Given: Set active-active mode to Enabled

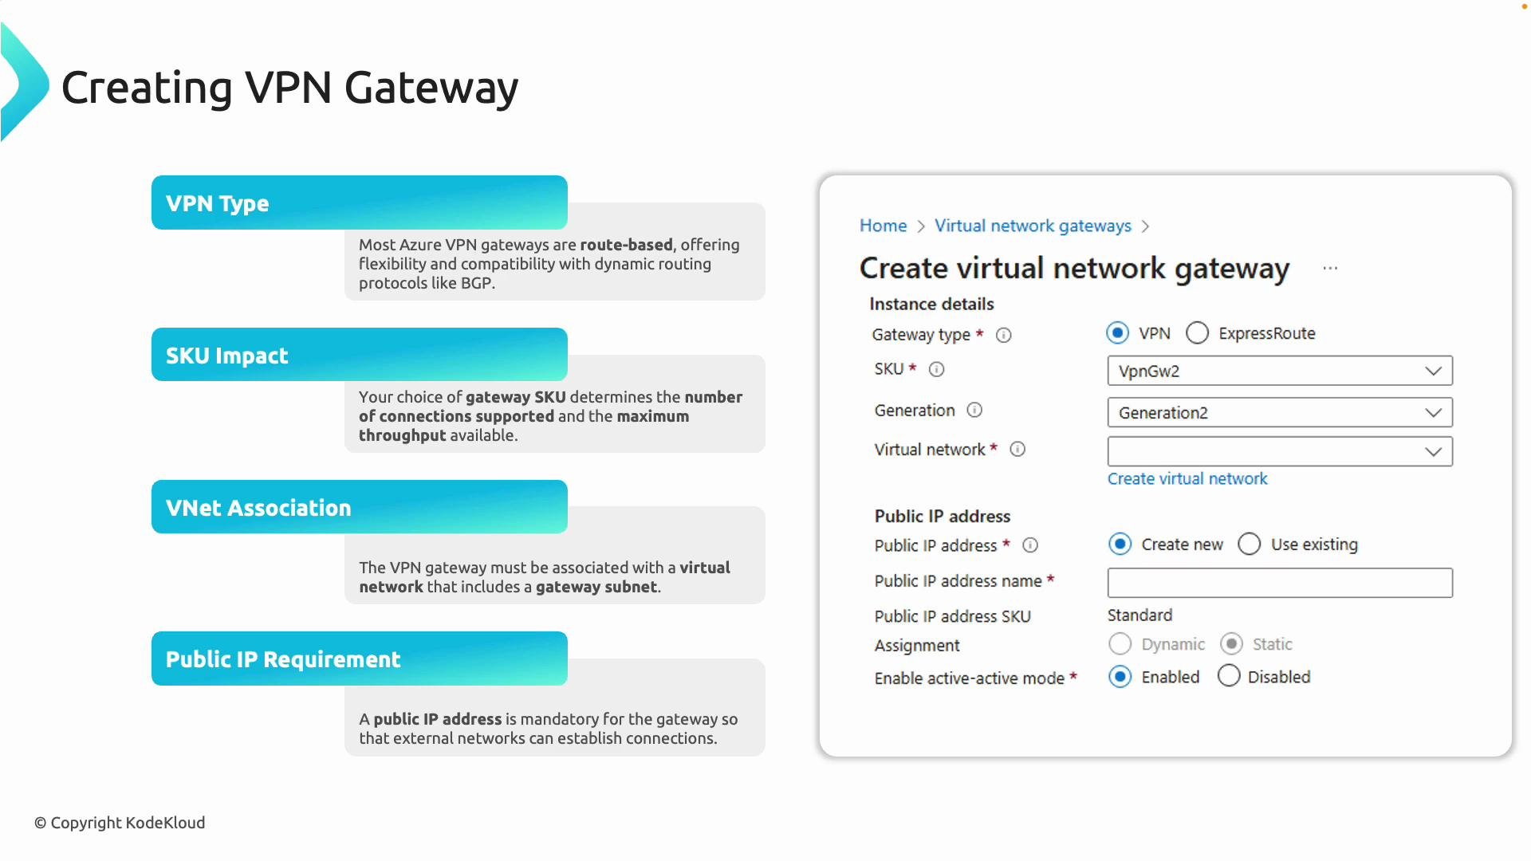Looking at the screenshot, I should pos(1120,676).
